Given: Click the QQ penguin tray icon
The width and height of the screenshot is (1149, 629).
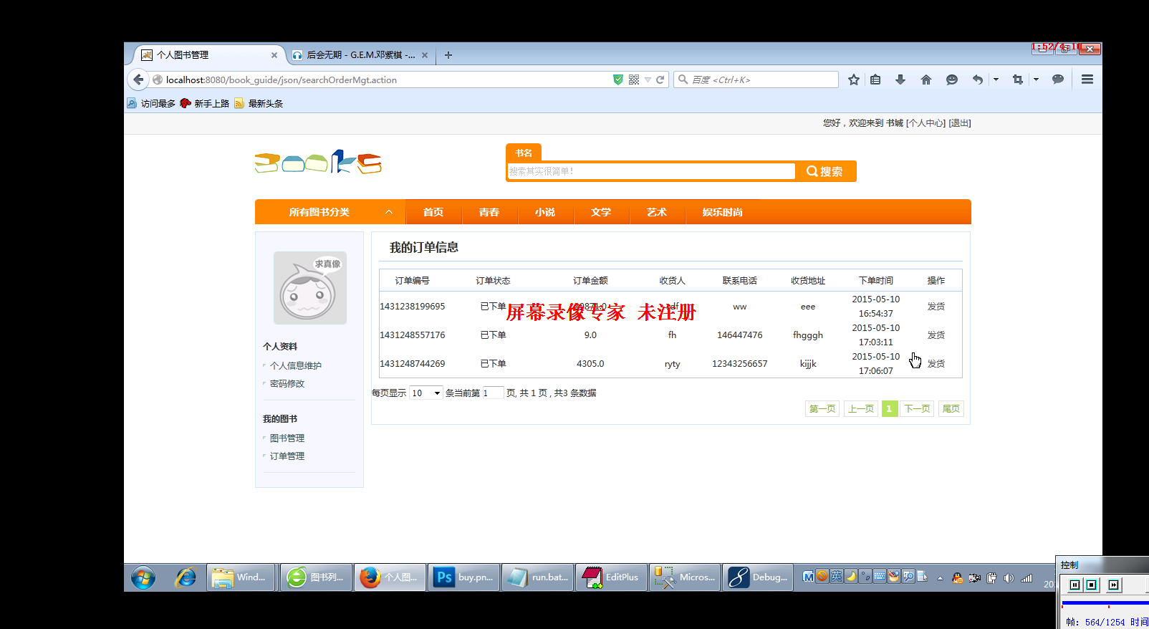Looking at the screenshot, I should click(x=957, y=578).
